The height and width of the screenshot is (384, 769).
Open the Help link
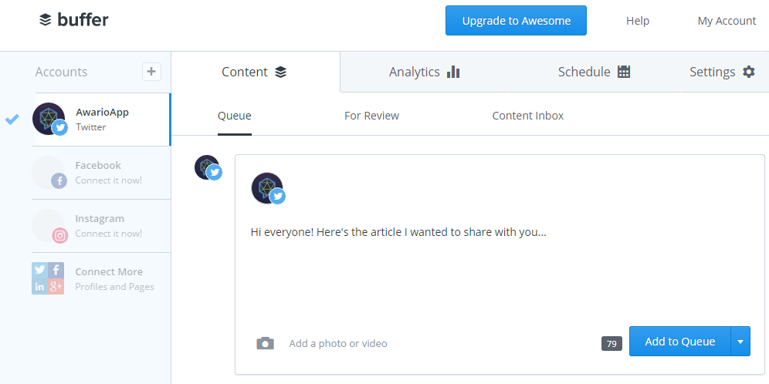pos(638,21)
